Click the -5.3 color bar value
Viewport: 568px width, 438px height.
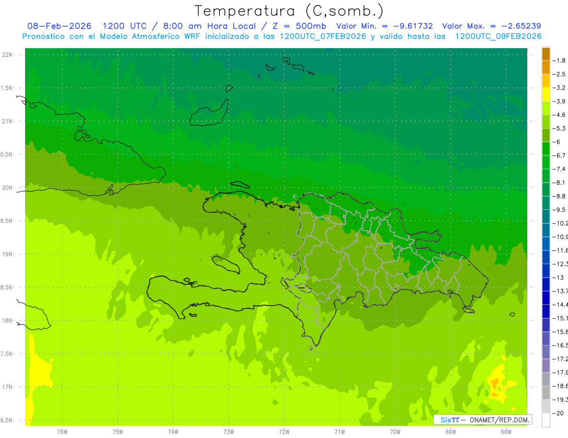coord(559,128)
